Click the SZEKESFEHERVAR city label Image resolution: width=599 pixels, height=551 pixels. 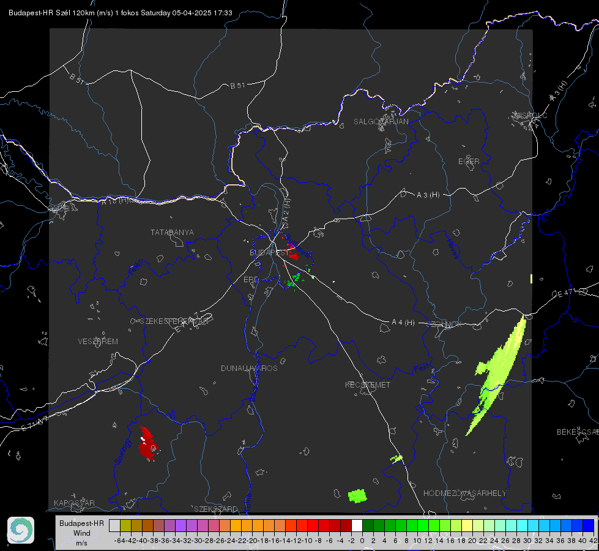174,321
